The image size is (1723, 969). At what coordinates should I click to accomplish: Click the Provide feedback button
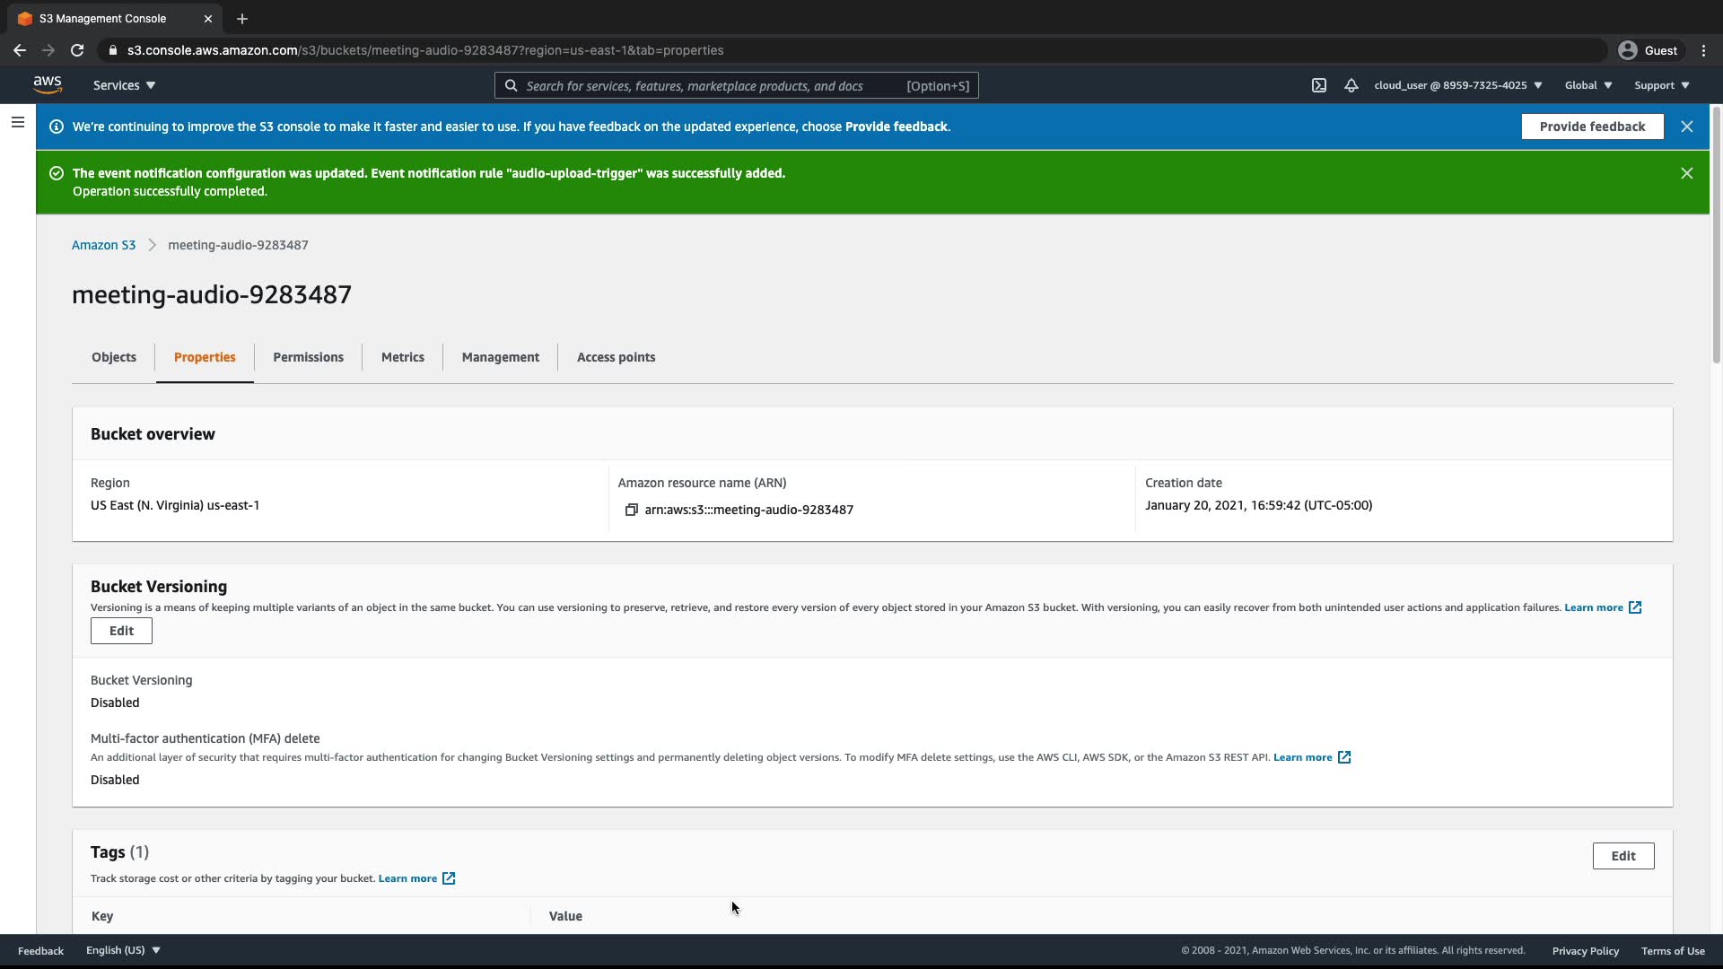1591,127
